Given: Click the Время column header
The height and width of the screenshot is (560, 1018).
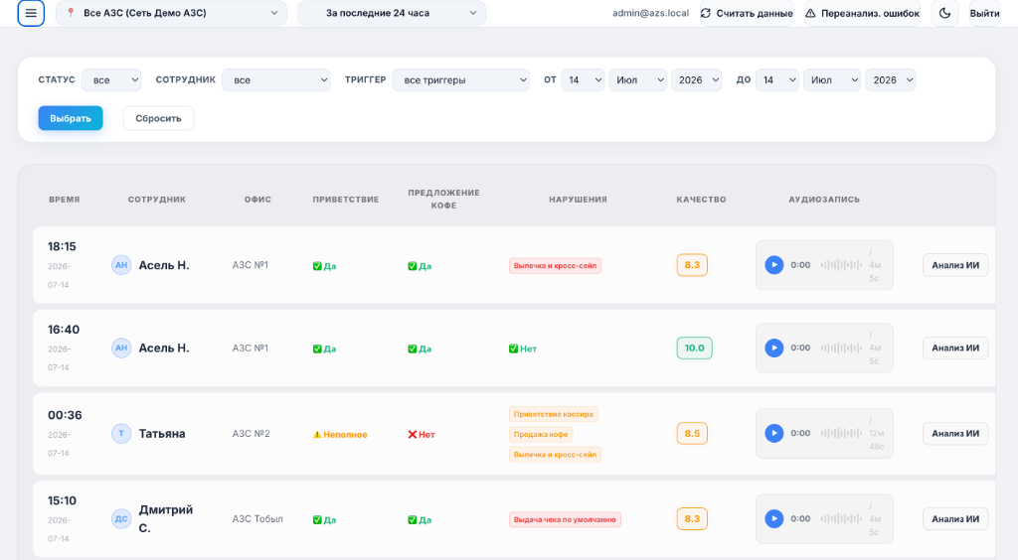Looking at the screenshot, I should coord(65,200).
